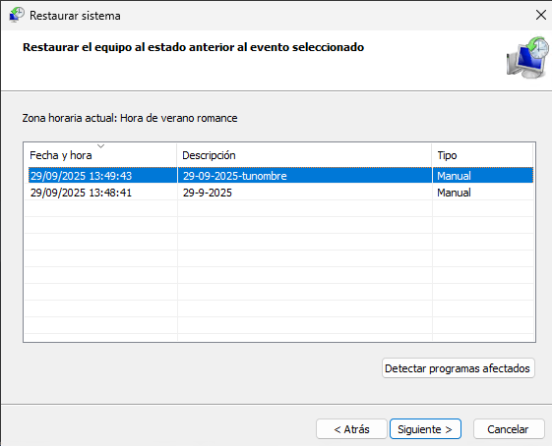
Task: Click the heading Restaurar el equipo al estado anterior
Action: tap(193, 47)
